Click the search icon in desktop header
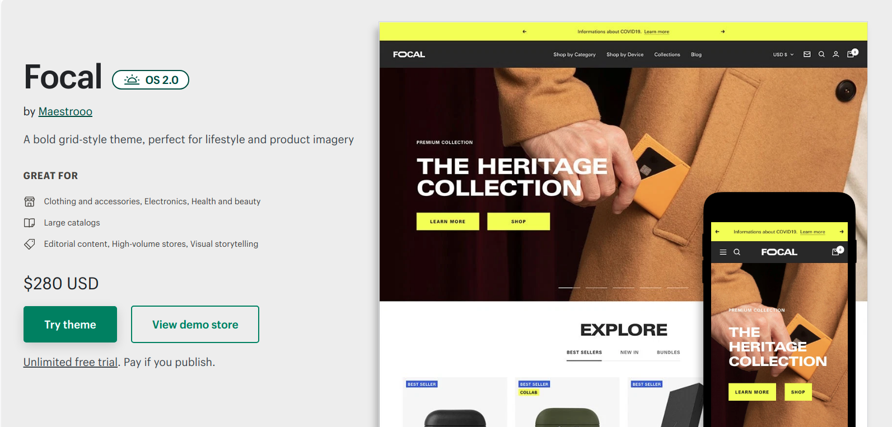Screen dimensions: 892x427 click(821, 54)
